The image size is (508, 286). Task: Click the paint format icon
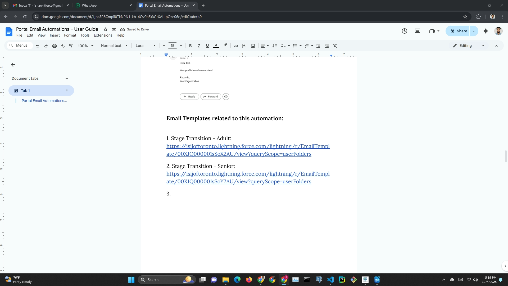click(71, 46)
